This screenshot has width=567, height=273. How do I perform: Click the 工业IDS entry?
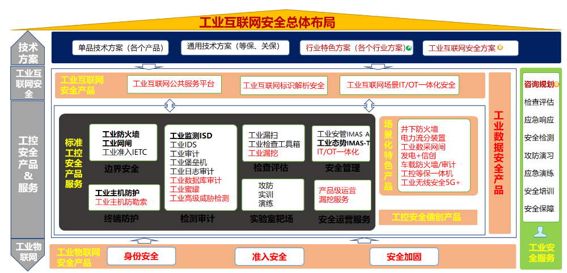[x=183, y=145]
